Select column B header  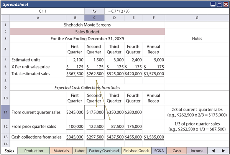[x=75, y=18]
